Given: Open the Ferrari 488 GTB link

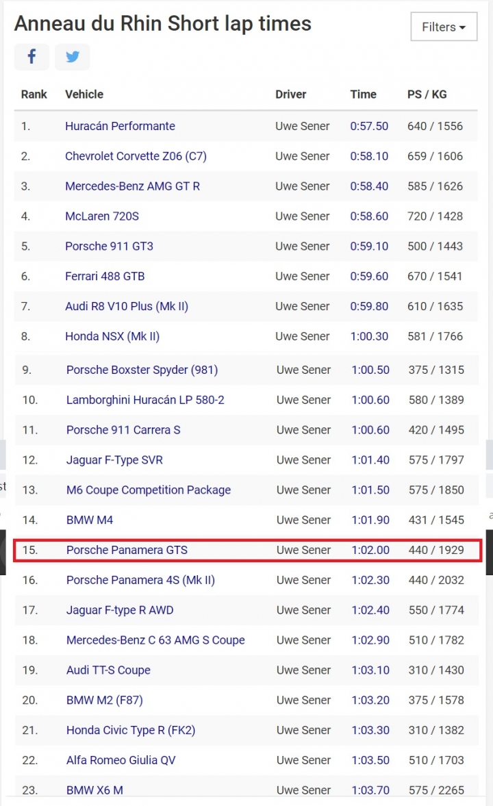Looking at the screenshot, I should (105, 276).
